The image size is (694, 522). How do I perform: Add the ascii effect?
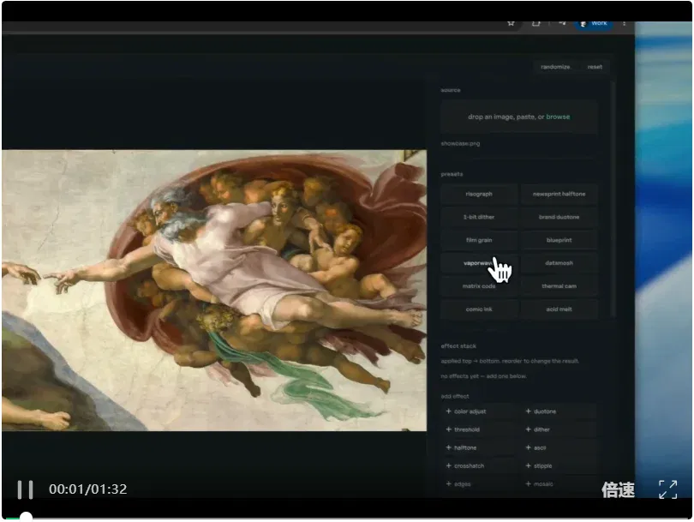pyautogui.click(x=559, y=447)
